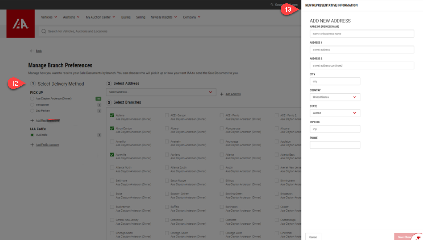This screenshot has width=429, height=240.
Task: Click the plus icon beside Add Representative
Action: click(x=32, y=121)
